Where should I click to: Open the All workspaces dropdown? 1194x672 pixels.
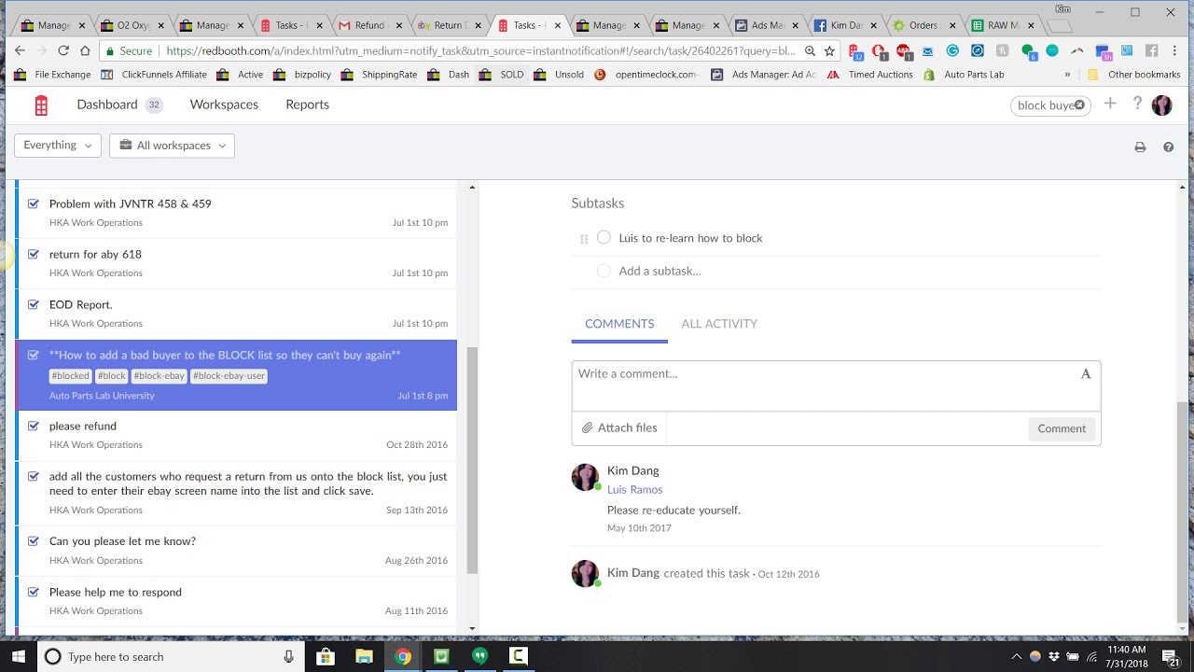172,146
